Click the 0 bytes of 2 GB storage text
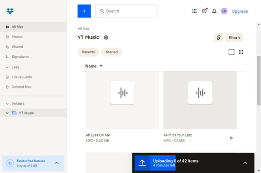Viewport: 261px width, 173px height. pyautogui.click(x=27, y=166)
